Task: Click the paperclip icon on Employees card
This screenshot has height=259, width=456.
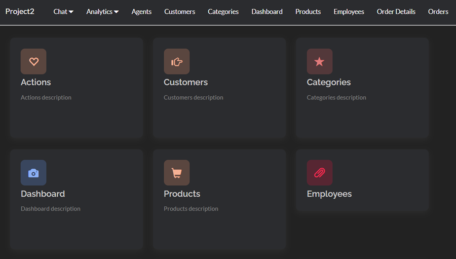Action: [319, 173]
